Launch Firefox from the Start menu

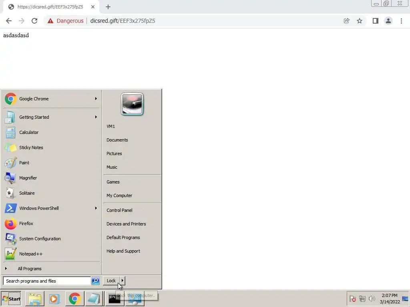(52, 223)
